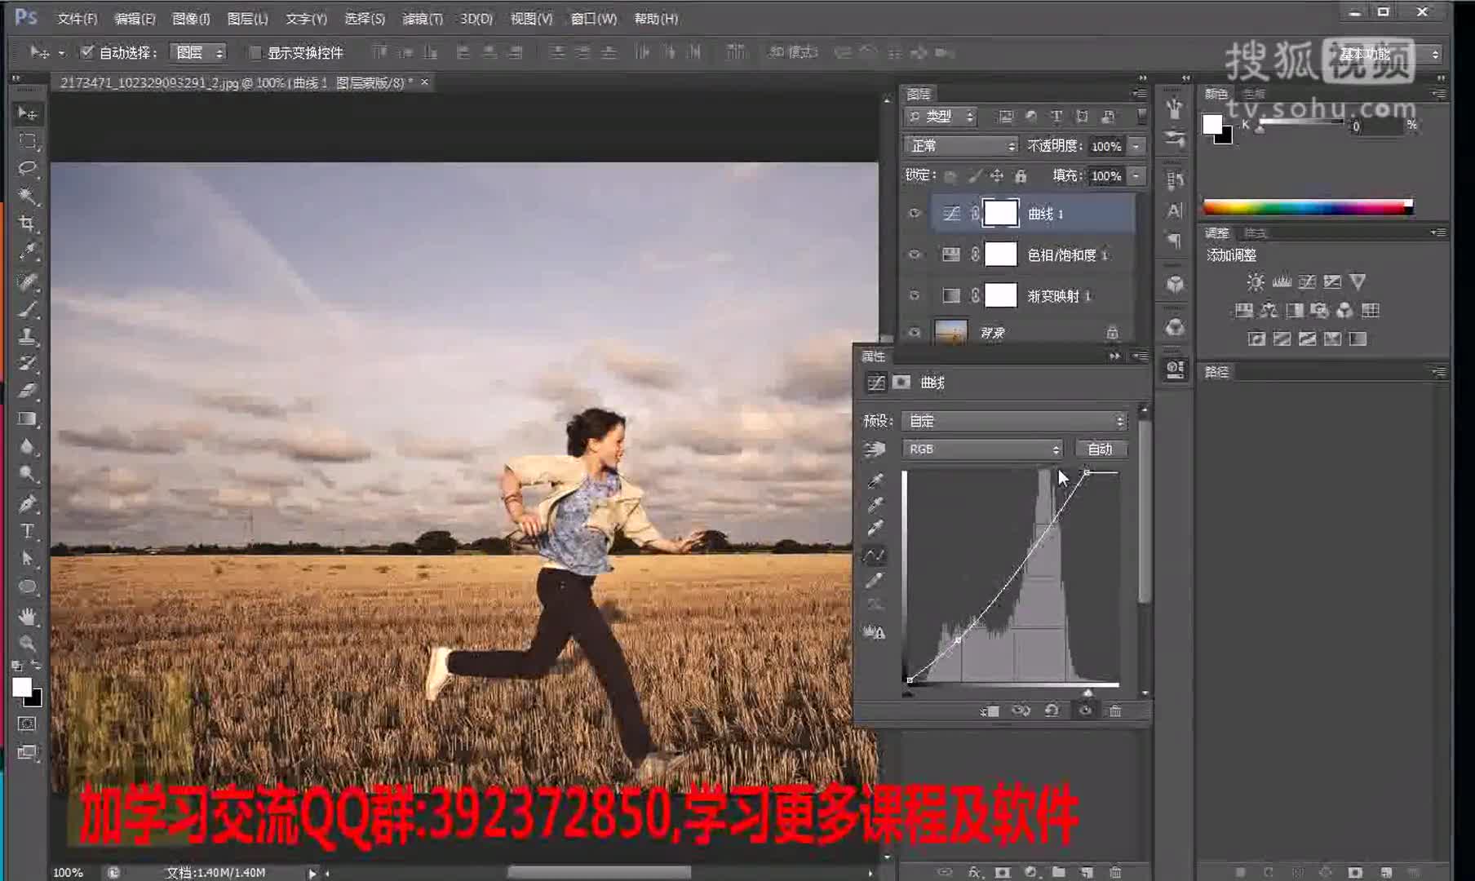Viewport: 1475px width, 881px height.
Task: Add Brightness/Contrast adjustment icon
Action: [x=1256, y=282]
